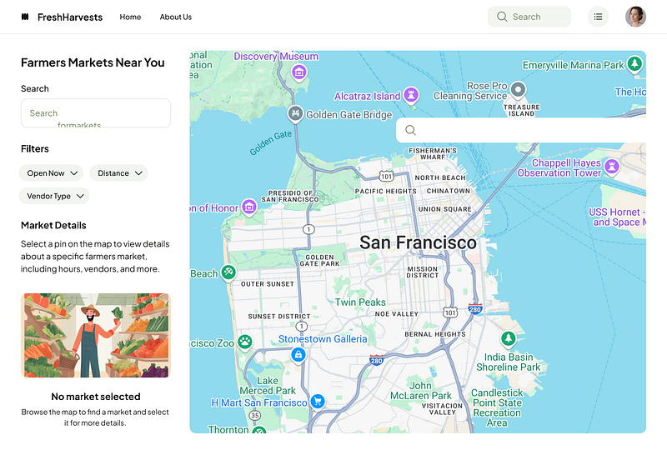Click the Treasure Island label
The width and height of the screenshot is (667, 450).
tap(522, 110)
